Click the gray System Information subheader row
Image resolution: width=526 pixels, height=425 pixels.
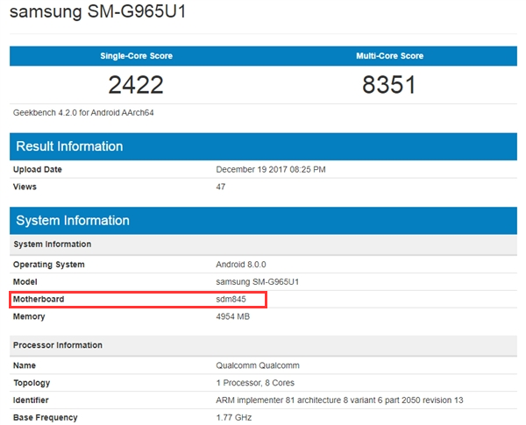[263, 244]
